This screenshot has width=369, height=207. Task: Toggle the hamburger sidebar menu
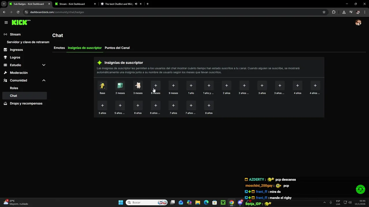click(6, 22)
